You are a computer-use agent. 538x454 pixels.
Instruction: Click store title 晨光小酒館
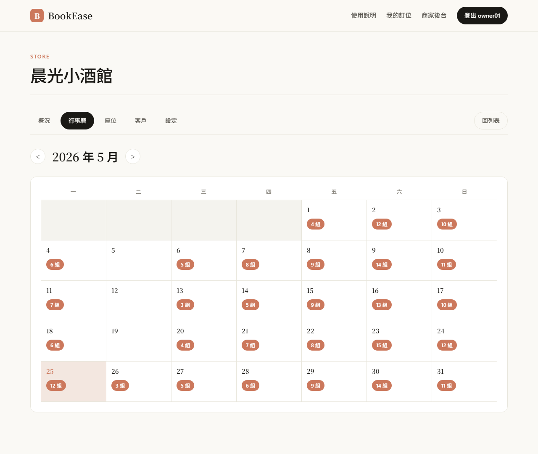click(71, 76)
